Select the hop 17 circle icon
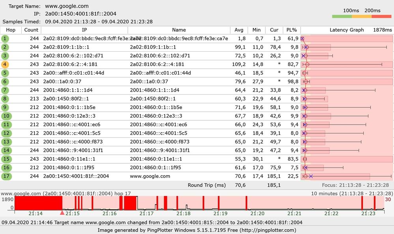 click(6, 176)
